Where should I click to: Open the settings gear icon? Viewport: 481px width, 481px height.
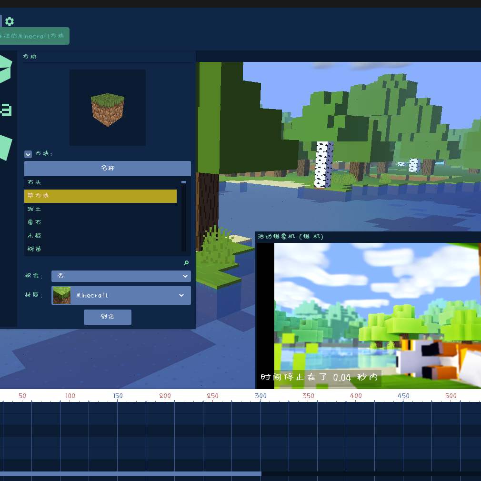10,21
